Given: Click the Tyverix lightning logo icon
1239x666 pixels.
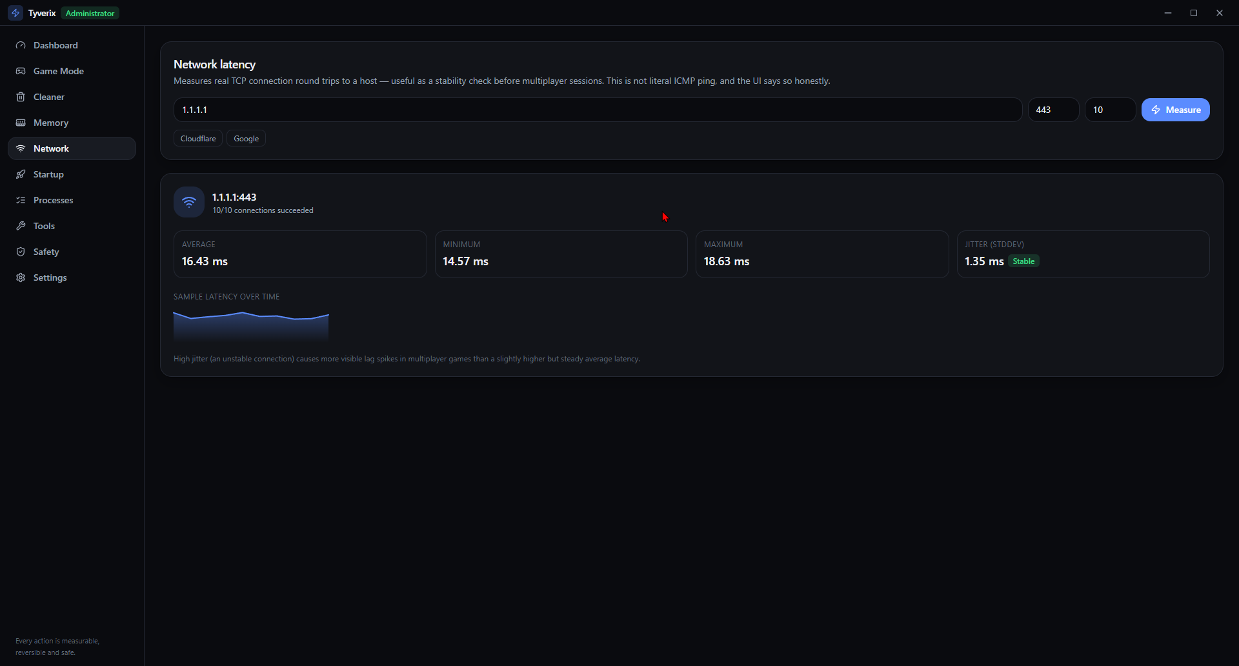Looking at the screenshot, I should (x=15, y=13).
